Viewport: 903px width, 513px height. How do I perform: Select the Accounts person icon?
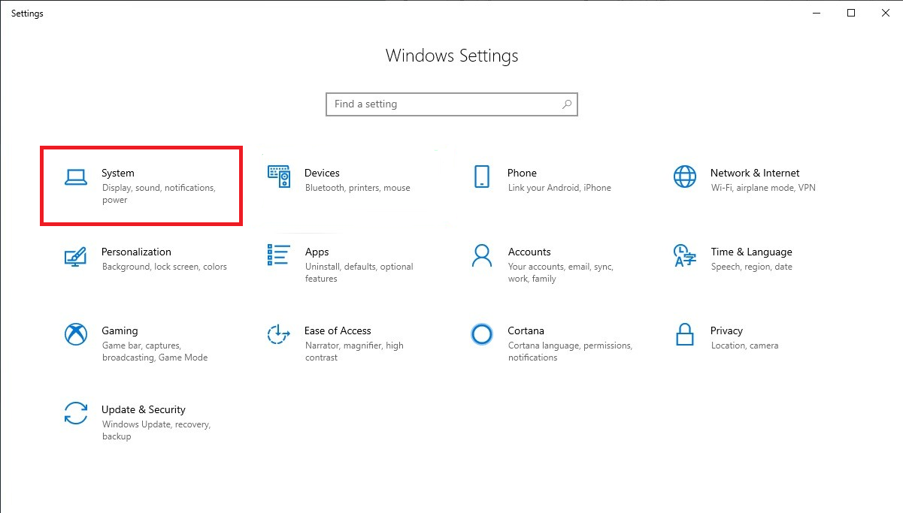tap(482, 255)
